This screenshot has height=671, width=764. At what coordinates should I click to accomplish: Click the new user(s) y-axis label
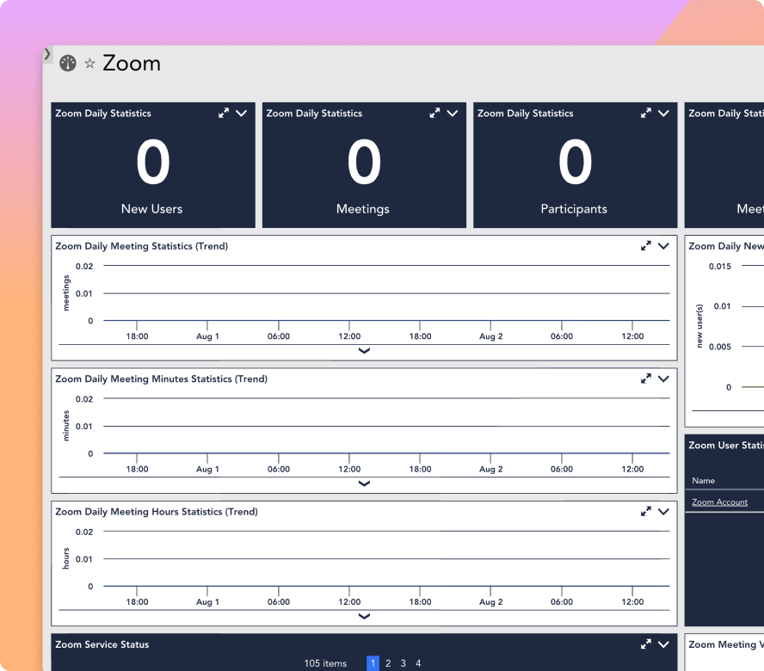coord(699,326)
